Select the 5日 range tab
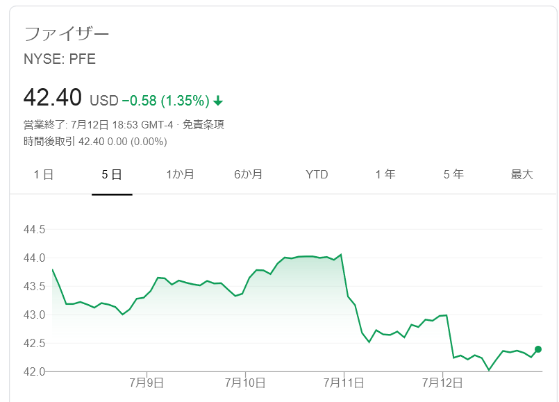Viewport: 559px width, 402px height. 112,174
